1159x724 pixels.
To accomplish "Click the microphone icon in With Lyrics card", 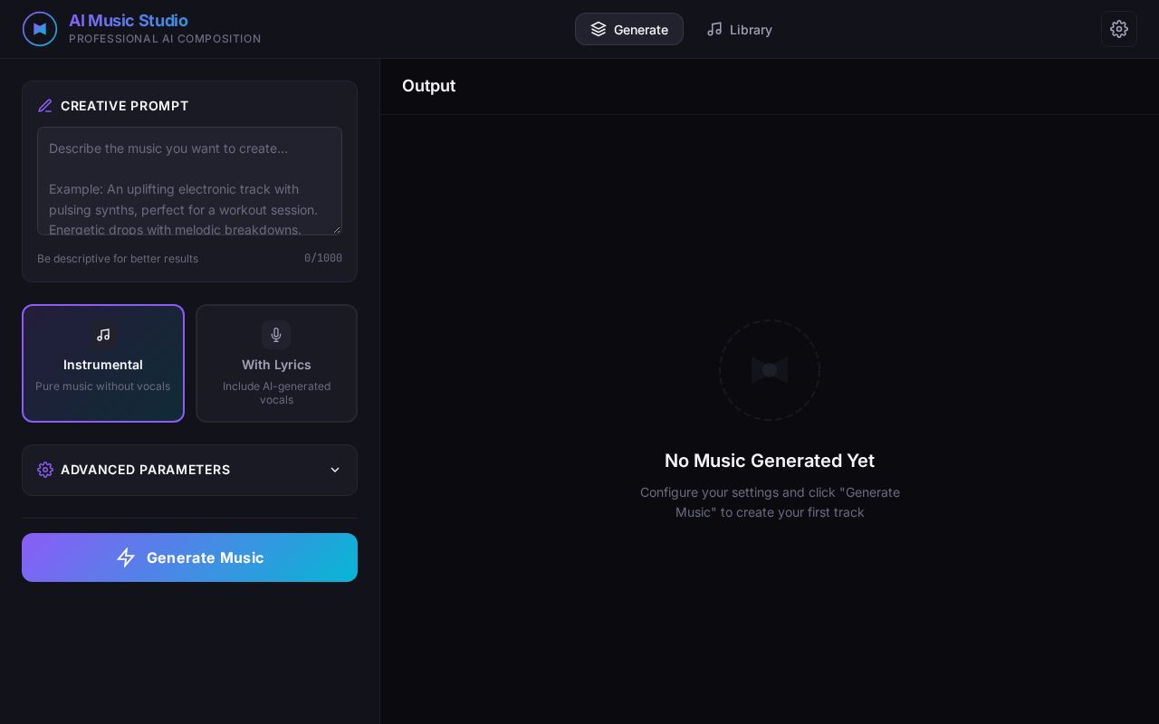I will click(x=276, y=335).
